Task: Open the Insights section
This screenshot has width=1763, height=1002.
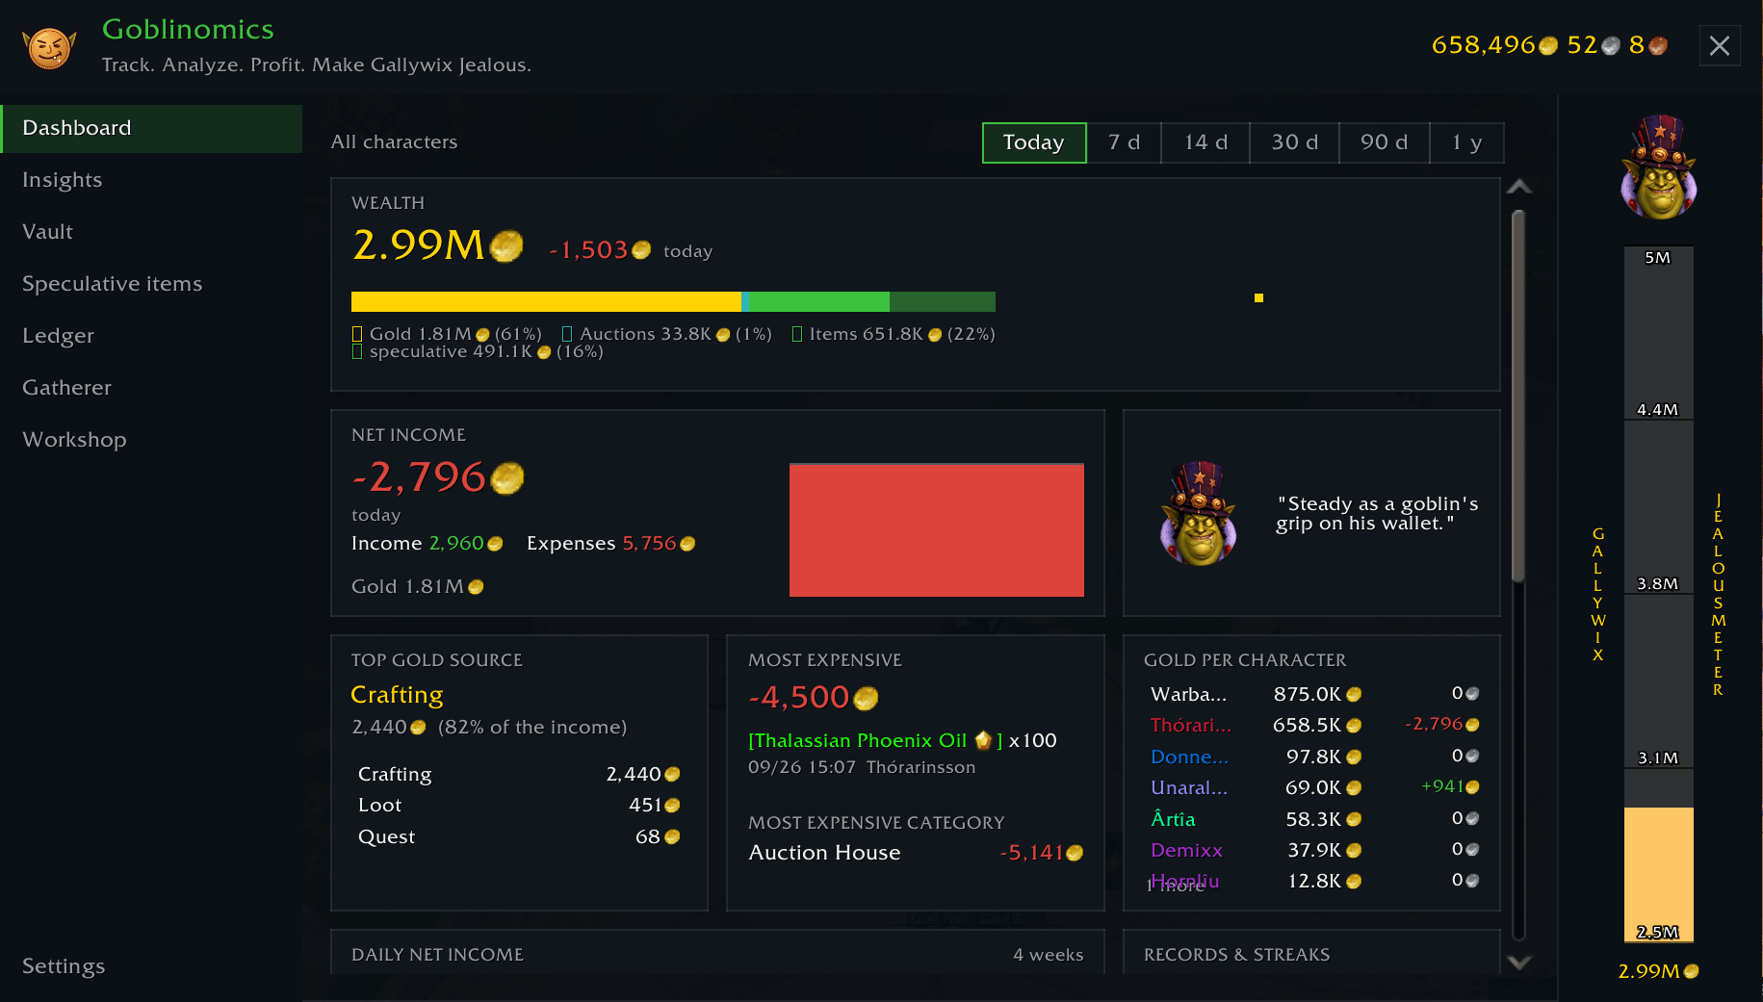Action: [151, 180]
